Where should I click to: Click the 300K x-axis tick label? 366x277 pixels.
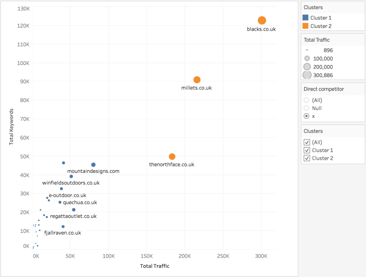click(261, 256)
